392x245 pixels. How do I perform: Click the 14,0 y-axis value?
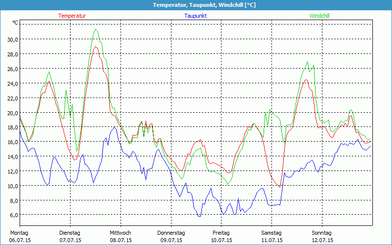[x=12, y=157]
